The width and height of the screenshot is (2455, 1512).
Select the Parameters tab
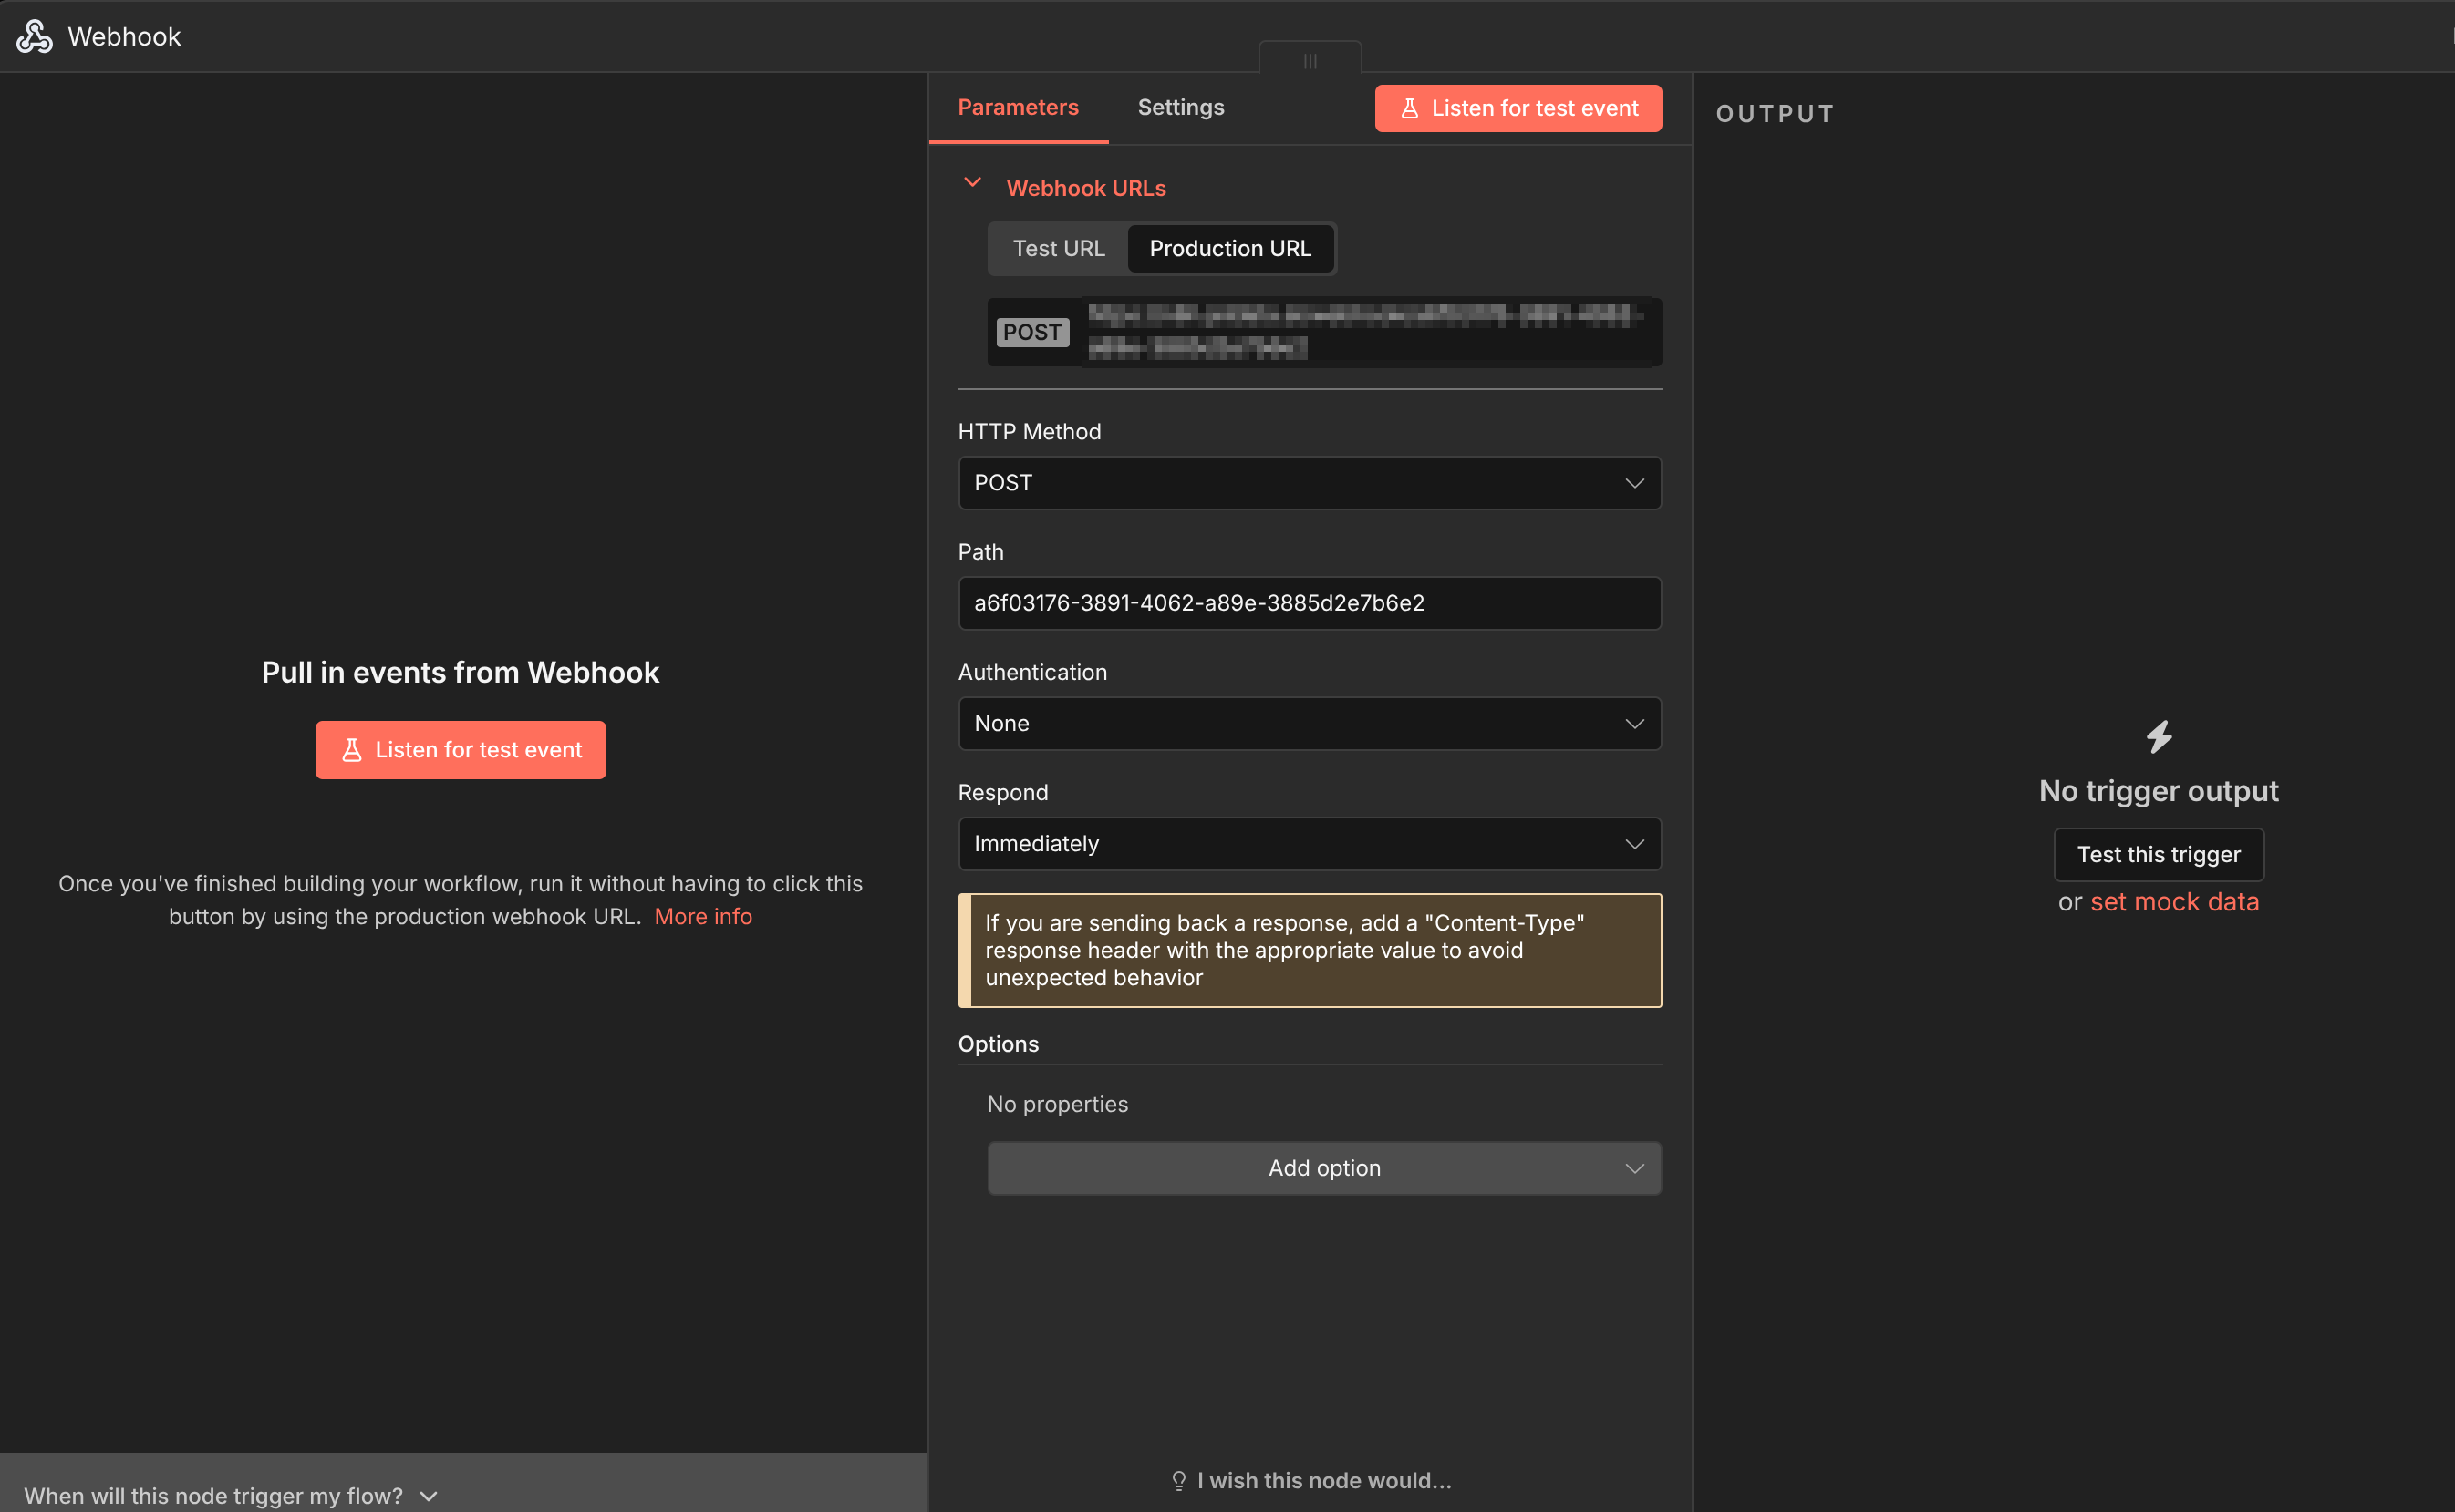(1018, 107)
